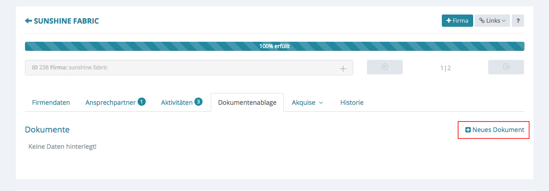Open help with the question mark button
The width and height of the screenshot is (549, 191).
point(518,21)
